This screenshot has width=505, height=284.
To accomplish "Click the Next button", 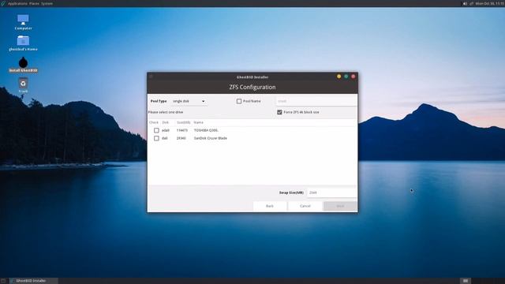I will pyautogui.click(x=340, y=206).
